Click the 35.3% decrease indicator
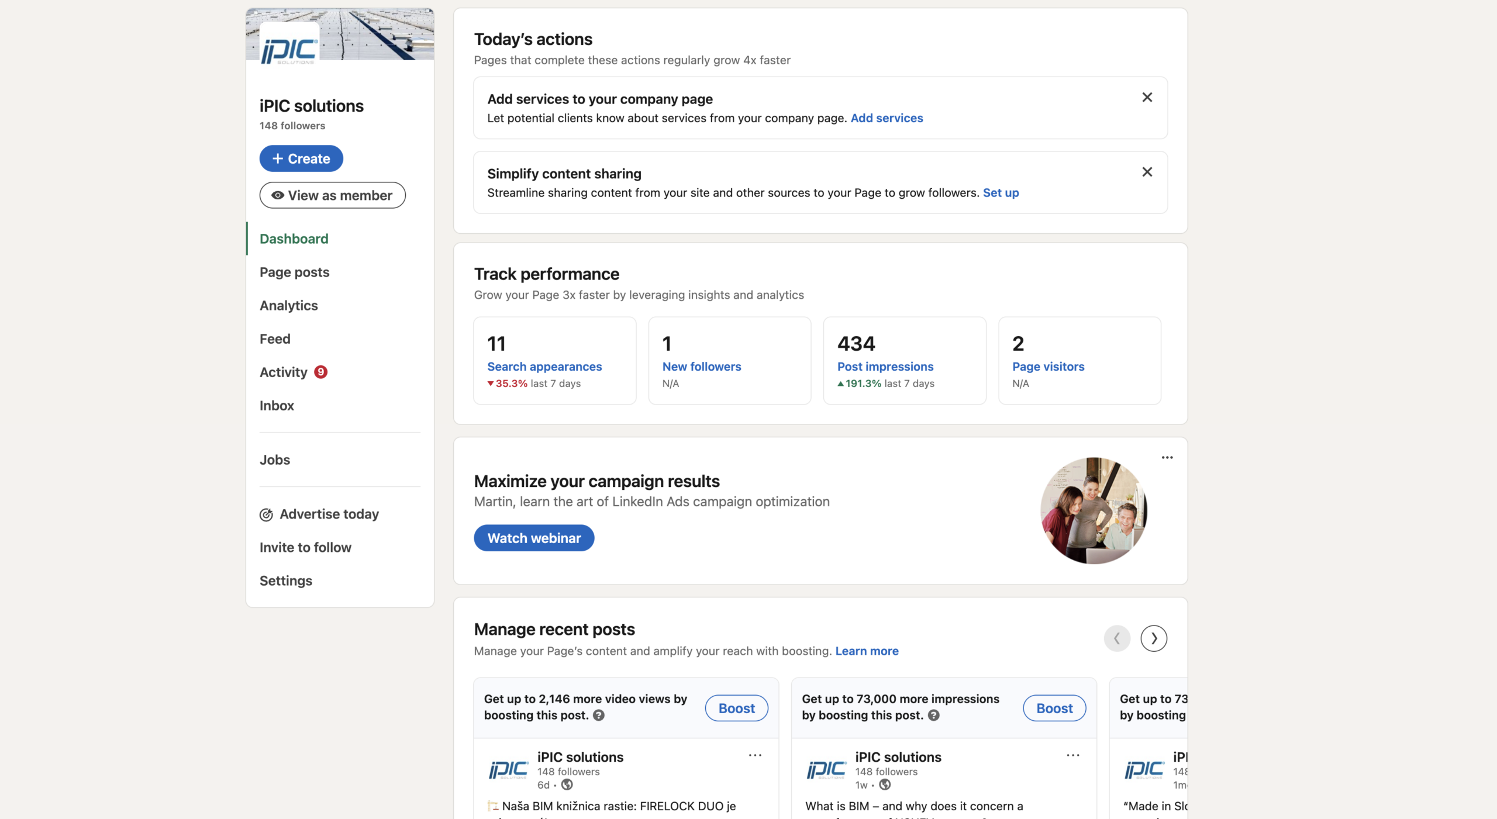1497x819 pixels. pyautogui.click(x=508, y=383)
